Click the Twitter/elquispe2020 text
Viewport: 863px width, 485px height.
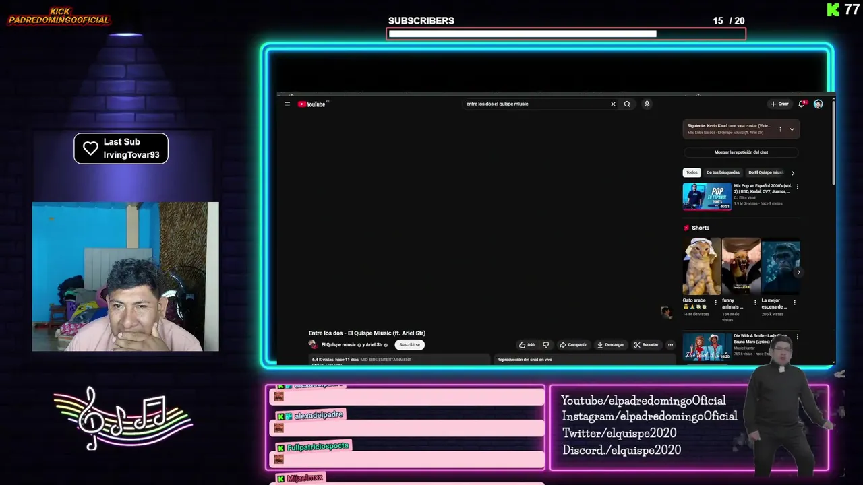point(620,433)
